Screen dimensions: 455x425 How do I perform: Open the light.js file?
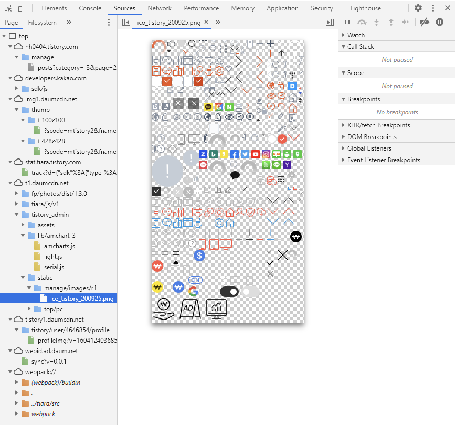(x=53, y=257)
